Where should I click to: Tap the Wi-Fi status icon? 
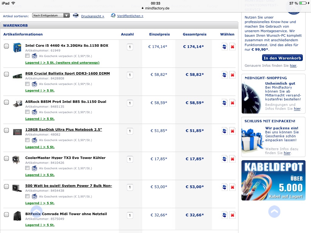(x=13, y=3)
